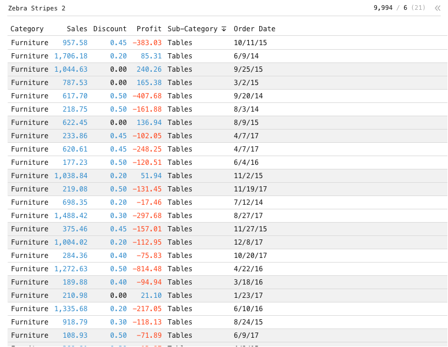This screenshot has width=448, height=347.
Task: Select sales value 620.61
Action: coord(75,149)
